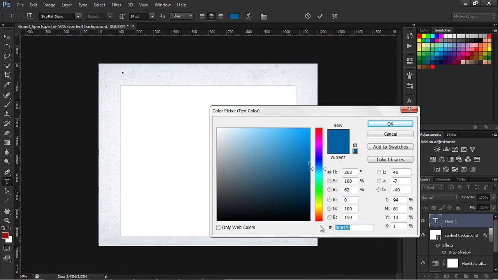Select the Saturation (S) radio button
Image resolution: width=498 pixels, height=280 pixels.
click(330, 181)
